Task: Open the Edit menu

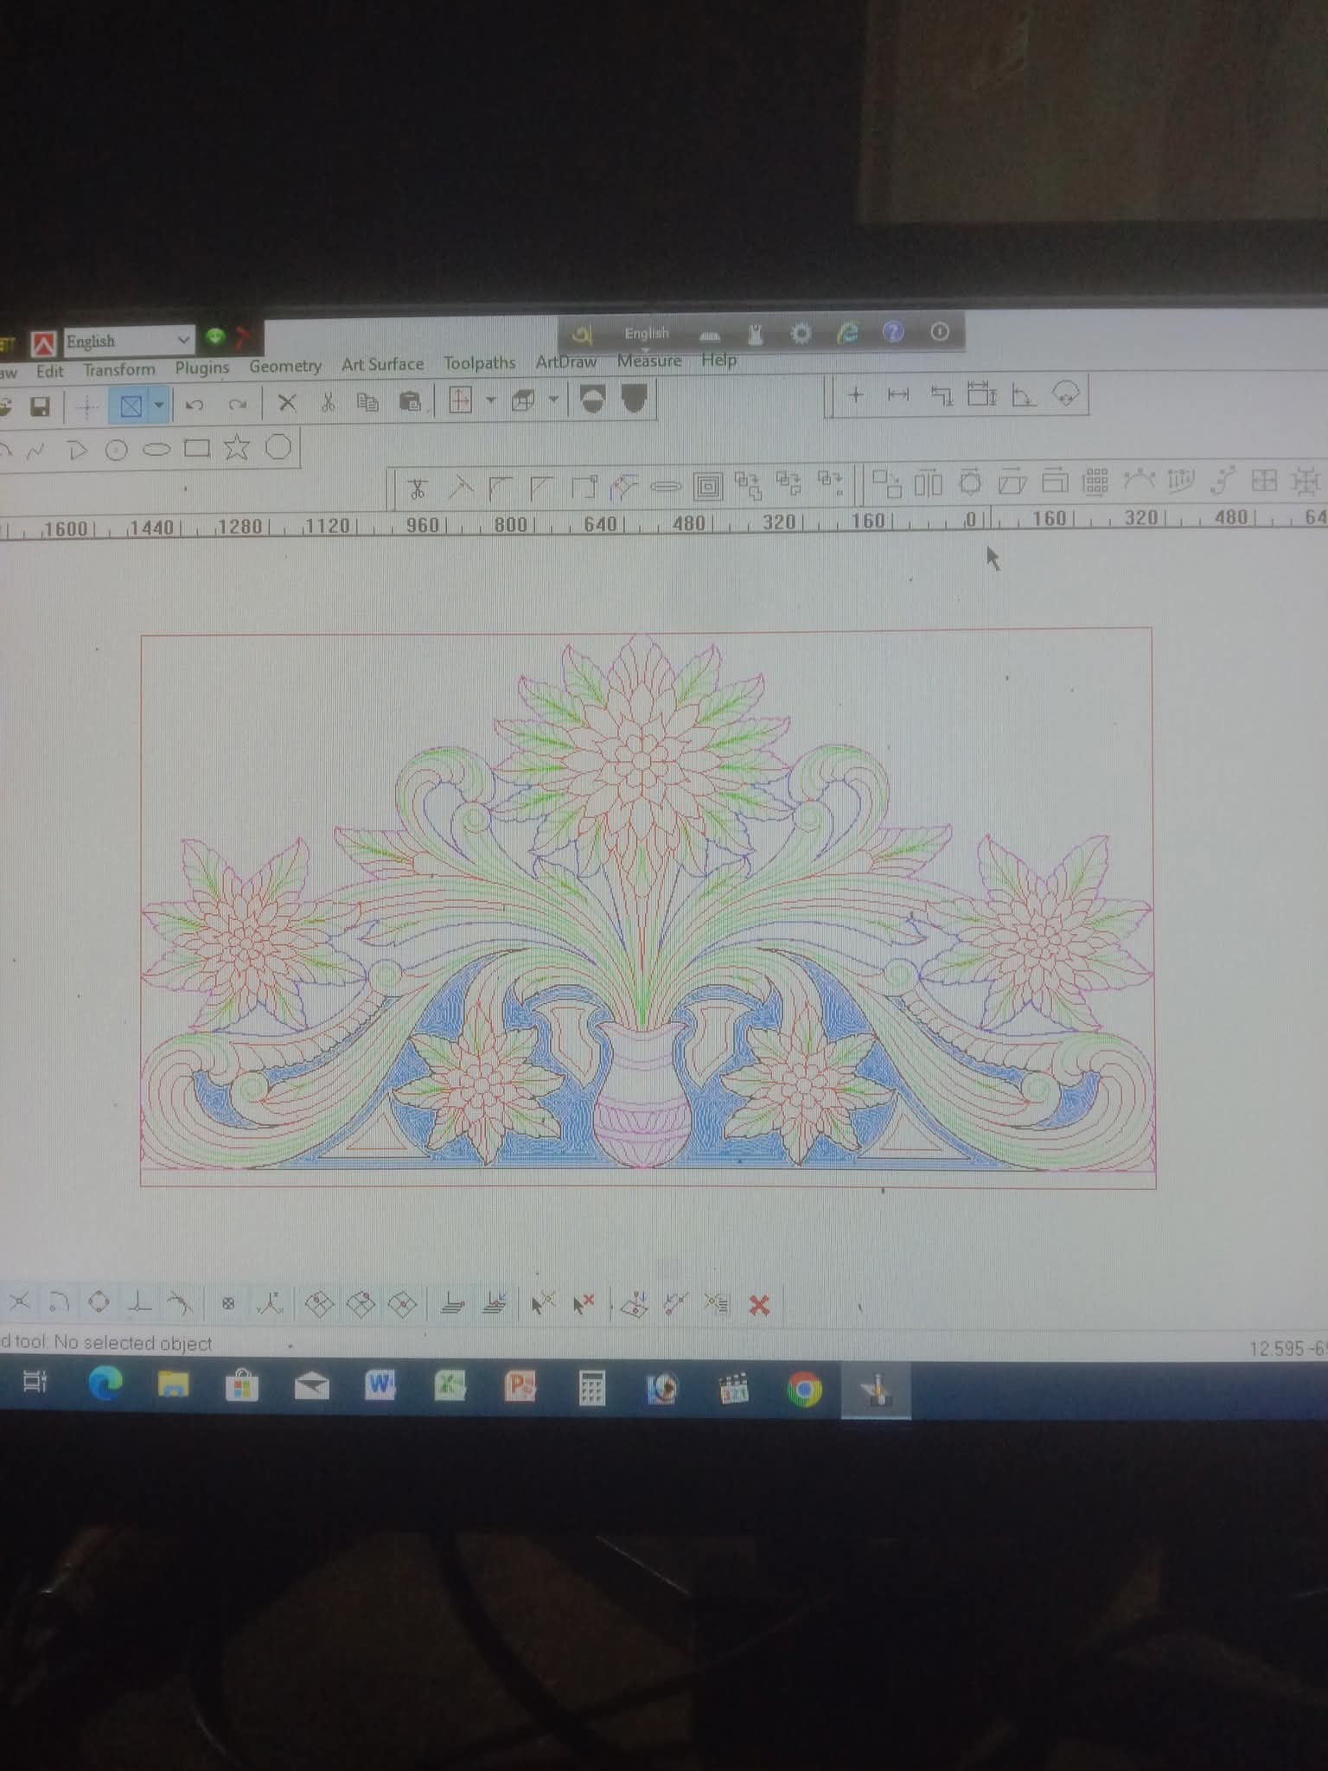Action: coord(50,371)
